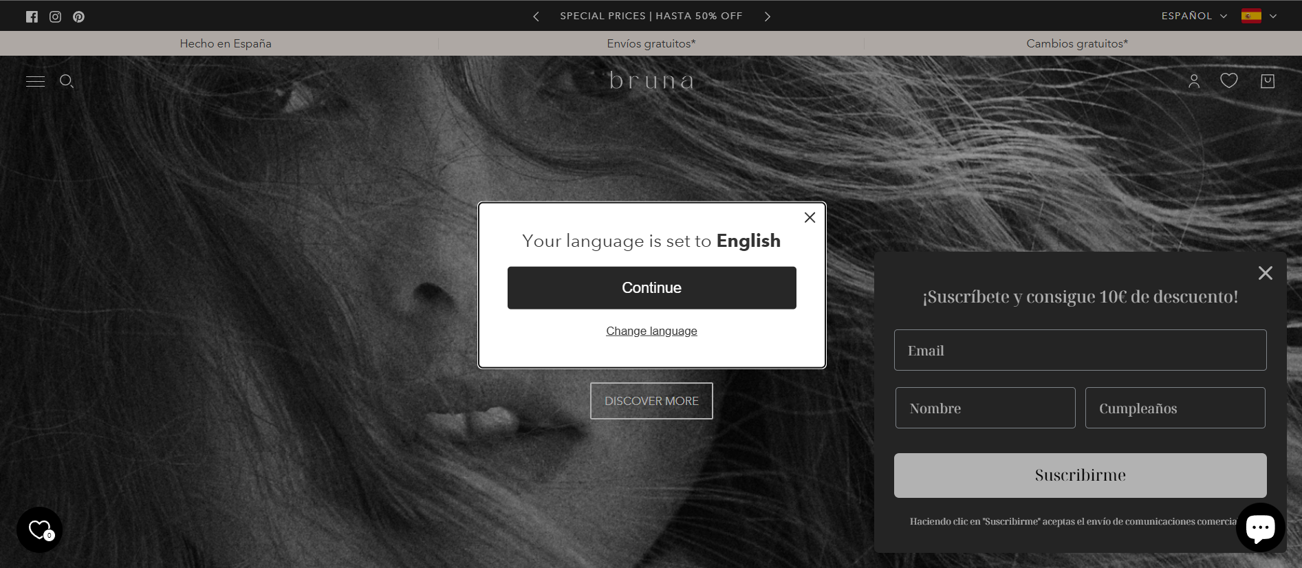Image resolution: width=1302 pixels, height=568 pixels.
Task: Close the language popup dialog
Action: 810,217
